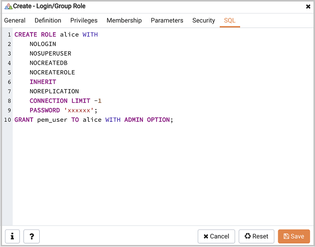Click the PASSWORD 'xxxxxx' line
Screen dimensions: 315x247
point(64,110)
